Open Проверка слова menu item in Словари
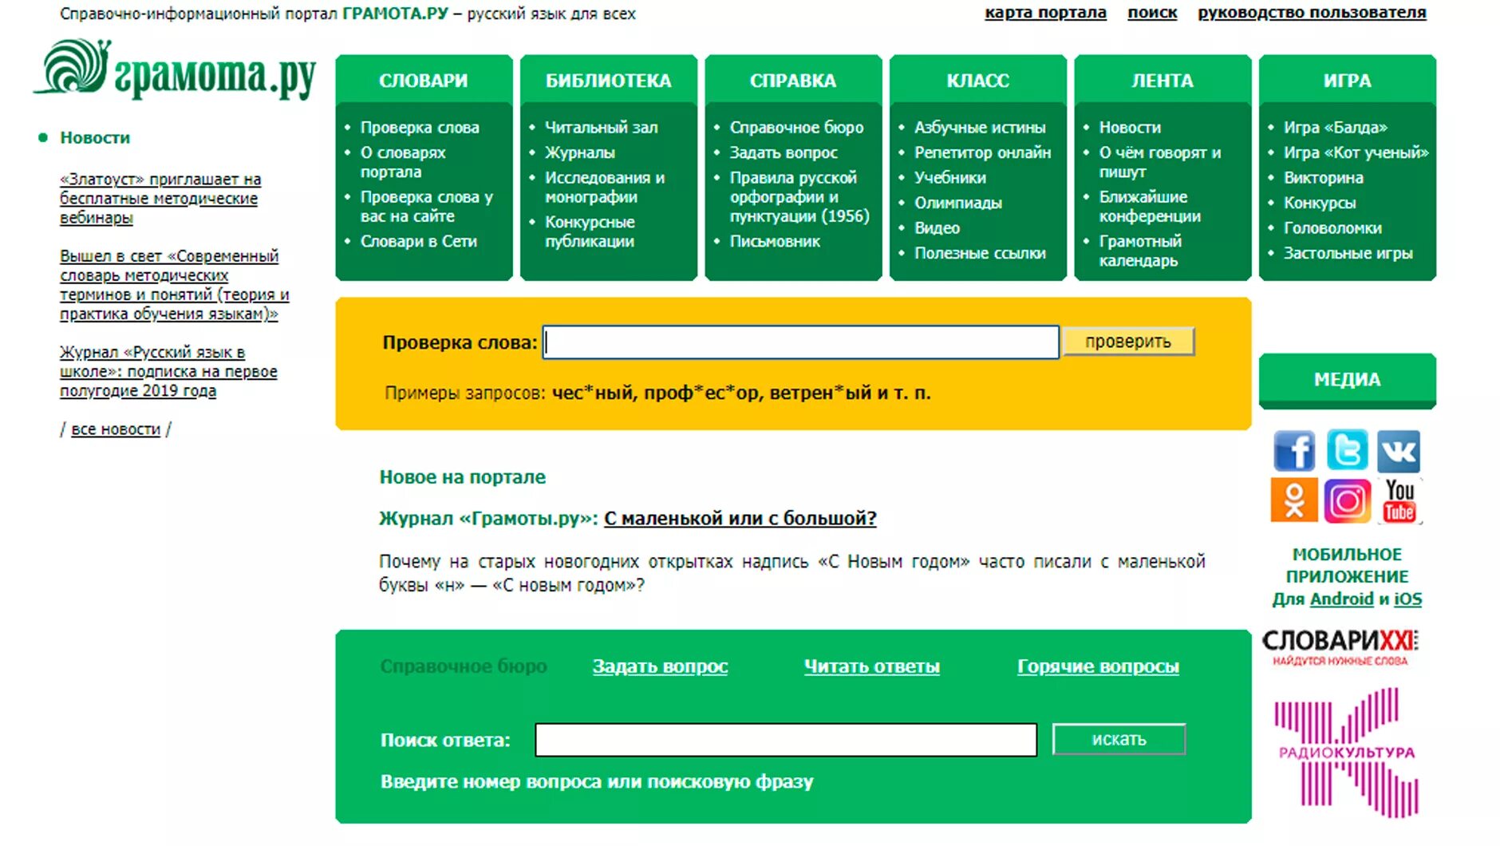1500x846 pixels. (420, 128)
